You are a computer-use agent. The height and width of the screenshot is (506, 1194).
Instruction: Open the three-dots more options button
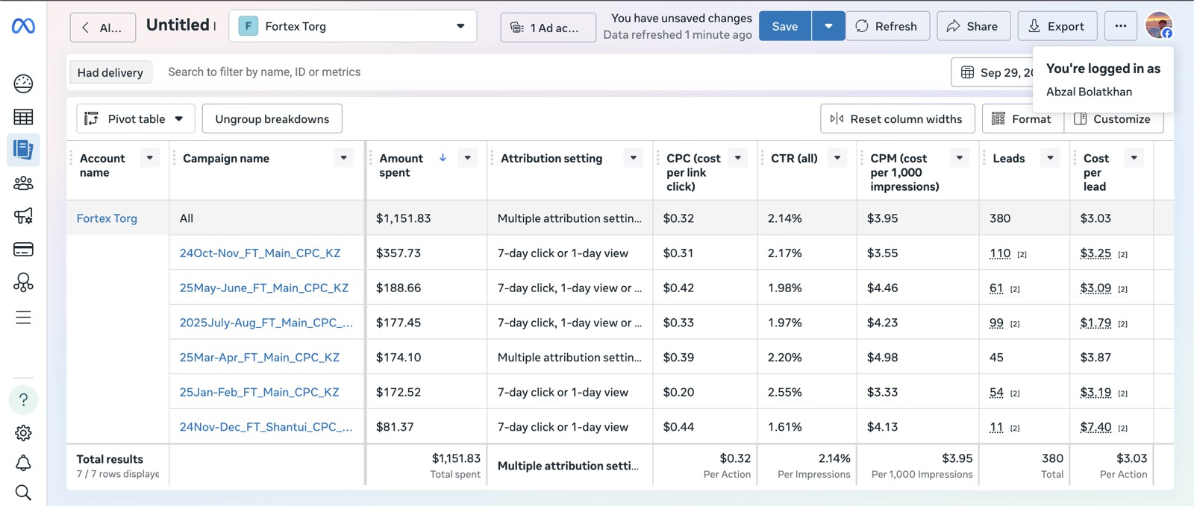pyautogui.click(x=1121, y=26)
